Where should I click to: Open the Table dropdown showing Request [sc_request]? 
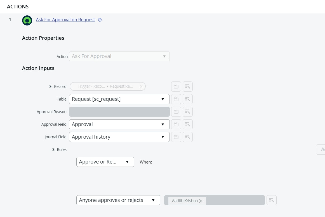[x=119, y=99]
